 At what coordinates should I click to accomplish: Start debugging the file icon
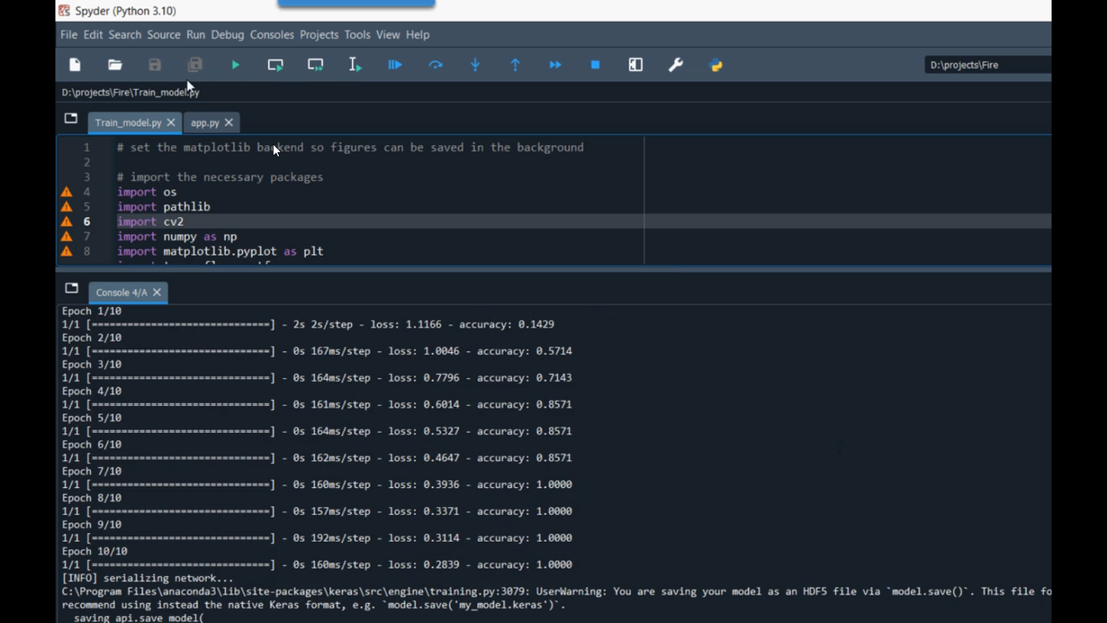point(395,65)
